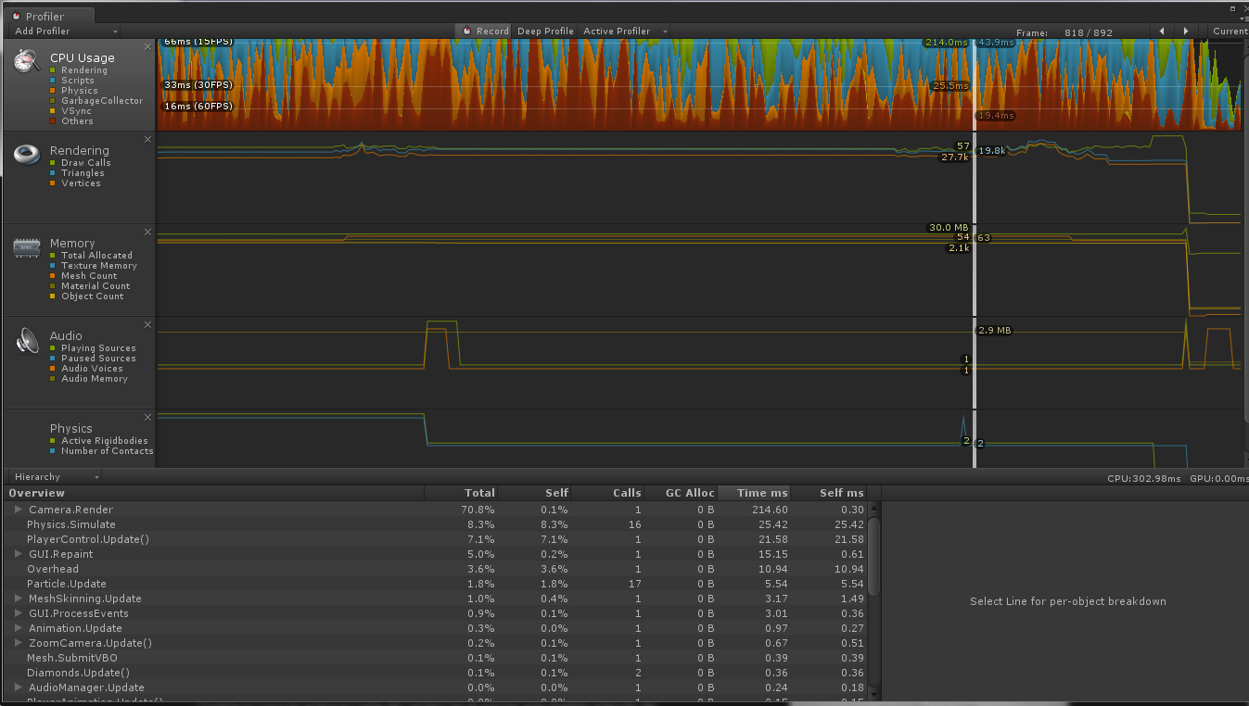The height and width of the screenshot is (706, 1249).
Task: Toggle Texture Memory series in Memory legend
Action: [x=54, y=266]
